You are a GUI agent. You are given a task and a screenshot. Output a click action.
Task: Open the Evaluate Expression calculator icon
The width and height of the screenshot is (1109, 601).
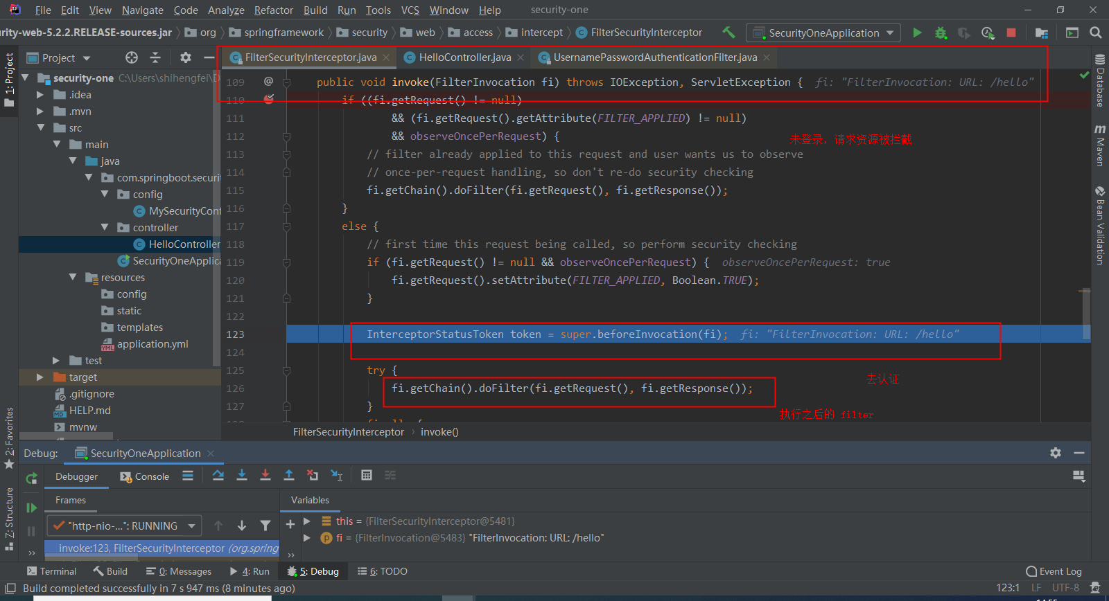(367, 475)
